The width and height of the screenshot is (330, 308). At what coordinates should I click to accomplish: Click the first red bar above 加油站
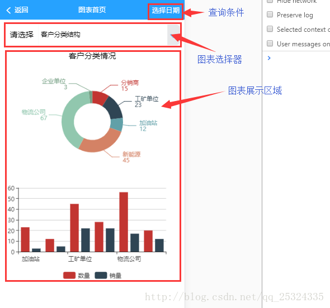25,239
